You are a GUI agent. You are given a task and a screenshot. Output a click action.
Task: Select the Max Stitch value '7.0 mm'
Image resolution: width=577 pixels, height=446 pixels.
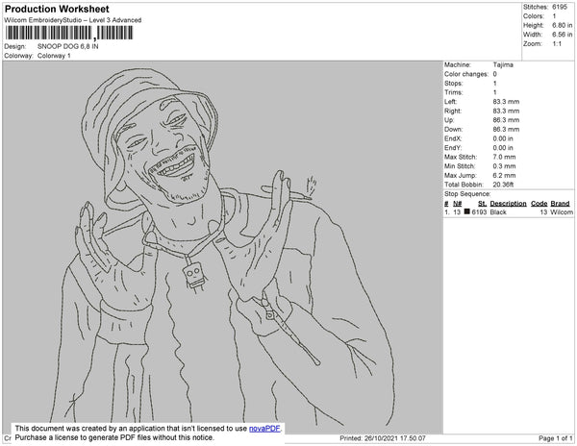(504, 157)
